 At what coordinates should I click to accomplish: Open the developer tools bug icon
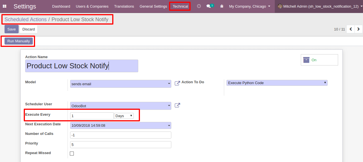[x=222, y=6]
